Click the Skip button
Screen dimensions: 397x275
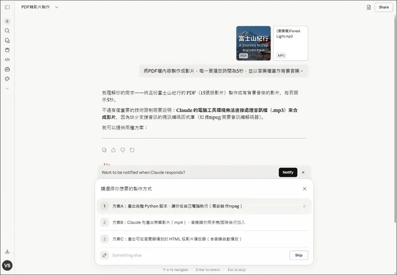[x=299, y=255]
